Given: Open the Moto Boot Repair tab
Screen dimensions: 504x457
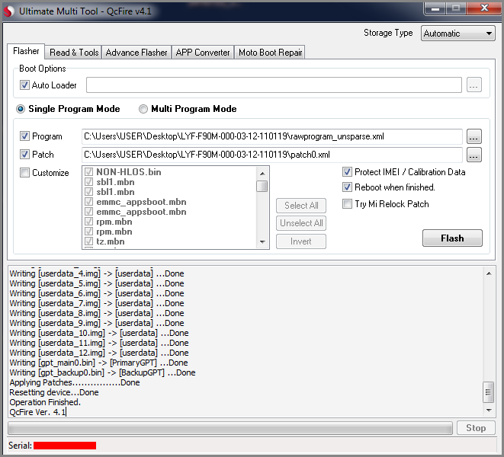Looking at the screenshot, I should click(271, 53).
